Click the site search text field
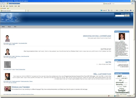This screenshot has height=98, width=136. pos(120,16)
